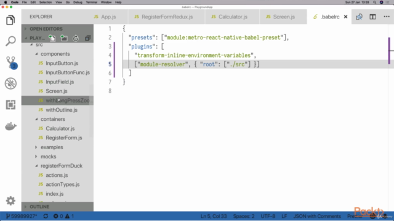Change file encoding UTF-8
The image size is (394, 221).
(x=268, y=216)
